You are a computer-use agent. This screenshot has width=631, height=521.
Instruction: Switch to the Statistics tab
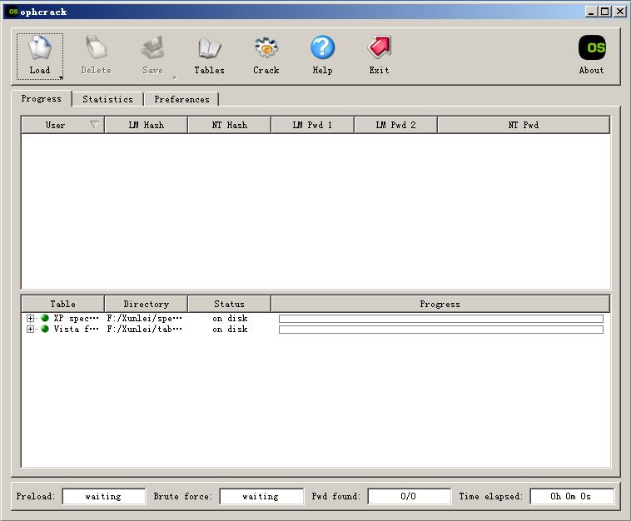[108, 99]
